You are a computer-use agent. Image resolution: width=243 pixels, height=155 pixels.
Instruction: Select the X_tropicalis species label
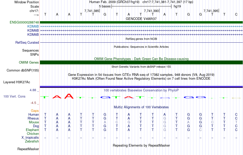(x=30, y=138)
